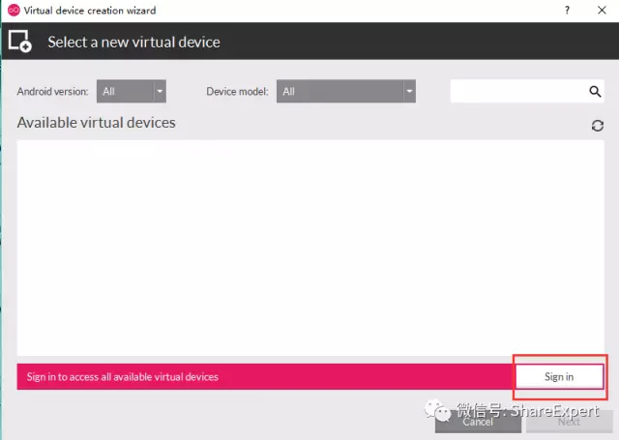Click the Sign in button
Viewport: 619px width, 440px height.
point(559,376)
